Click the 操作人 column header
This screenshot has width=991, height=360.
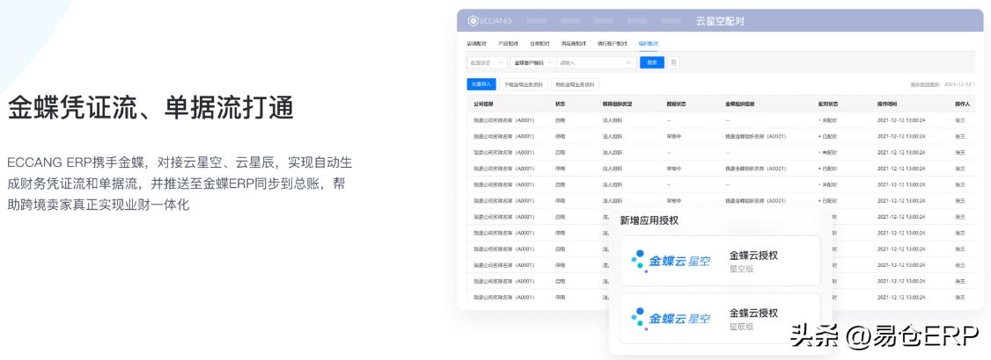point(962,104)
